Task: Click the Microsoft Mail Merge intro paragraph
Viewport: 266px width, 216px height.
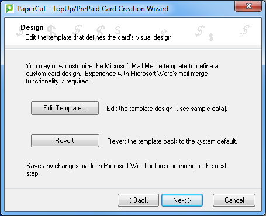Action: tap(122, 74)
